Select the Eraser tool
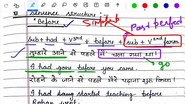Viewport: 185px width, 104px height. pyautogui.click(x=54, y=5)
